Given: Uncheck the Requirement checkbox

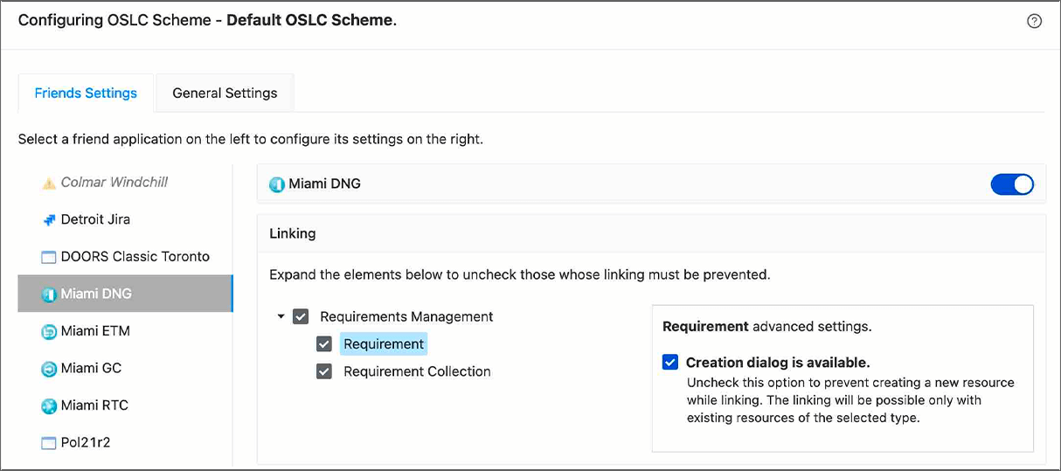Looking at the screenshot, I should 324,344.
